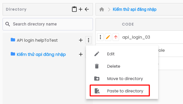Add subfolder to API login helpToTest
Viewport: 183px width, 104px height.
tap(81, 40)
